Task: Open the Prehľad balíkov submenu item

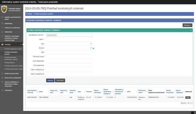Action: click(10, 63)
